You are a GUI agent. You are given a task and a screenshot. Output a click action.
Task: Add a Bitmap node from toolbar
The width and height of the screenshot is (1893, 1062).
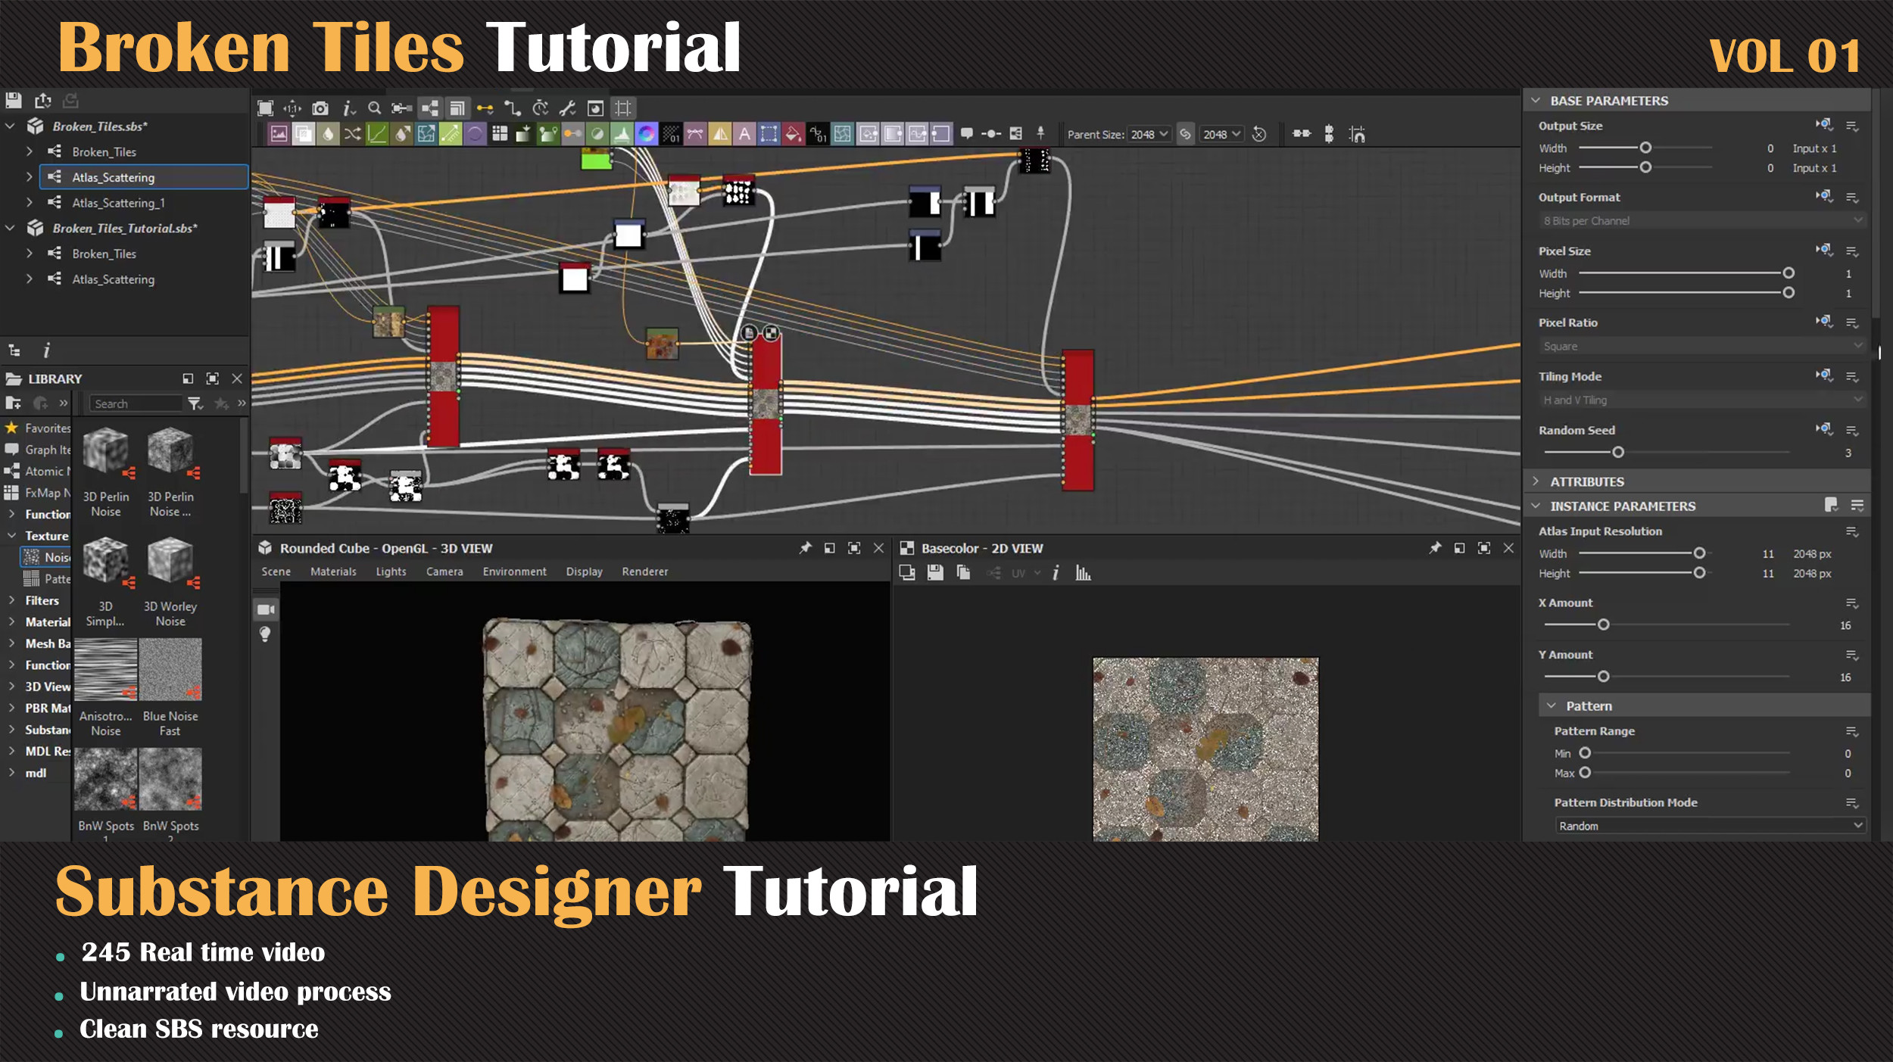[x=279, y=134]
